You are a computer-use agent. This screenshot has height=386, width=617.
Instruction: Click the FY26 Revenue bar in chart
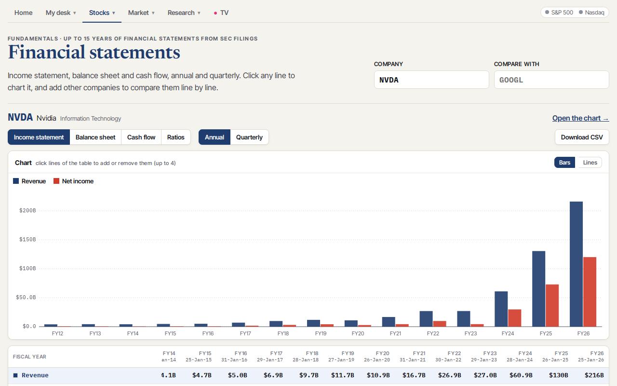(x=576, y=264)
